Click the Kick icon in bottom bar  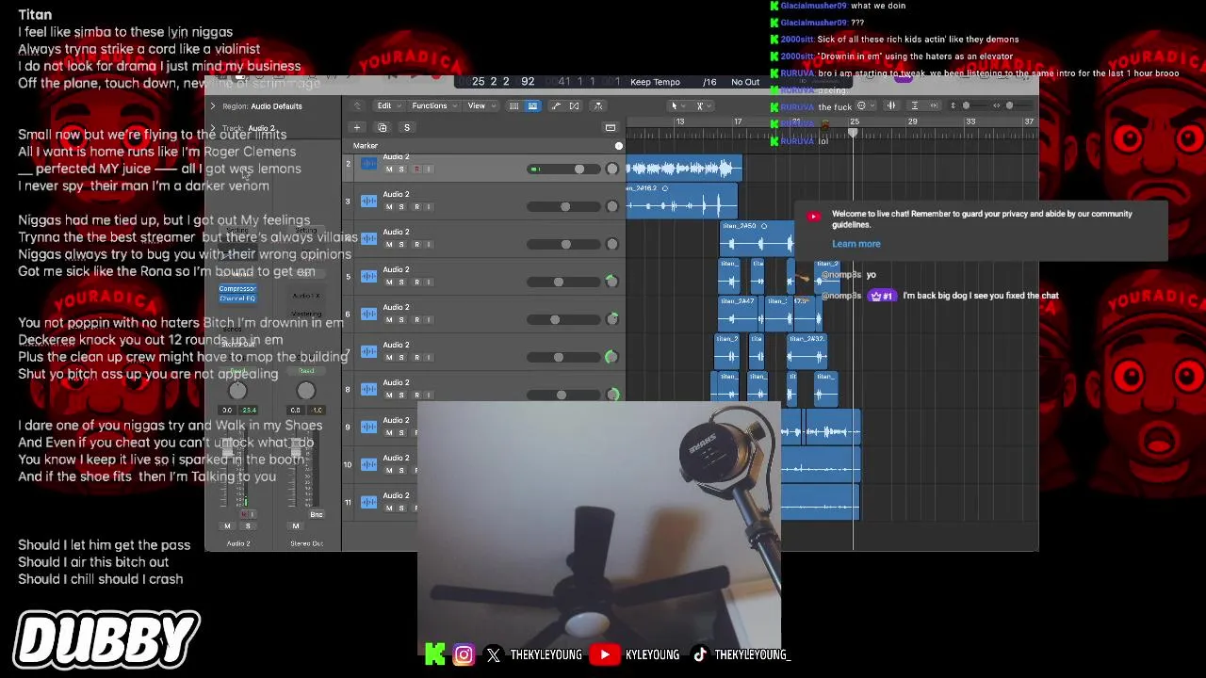coord(434,654)
